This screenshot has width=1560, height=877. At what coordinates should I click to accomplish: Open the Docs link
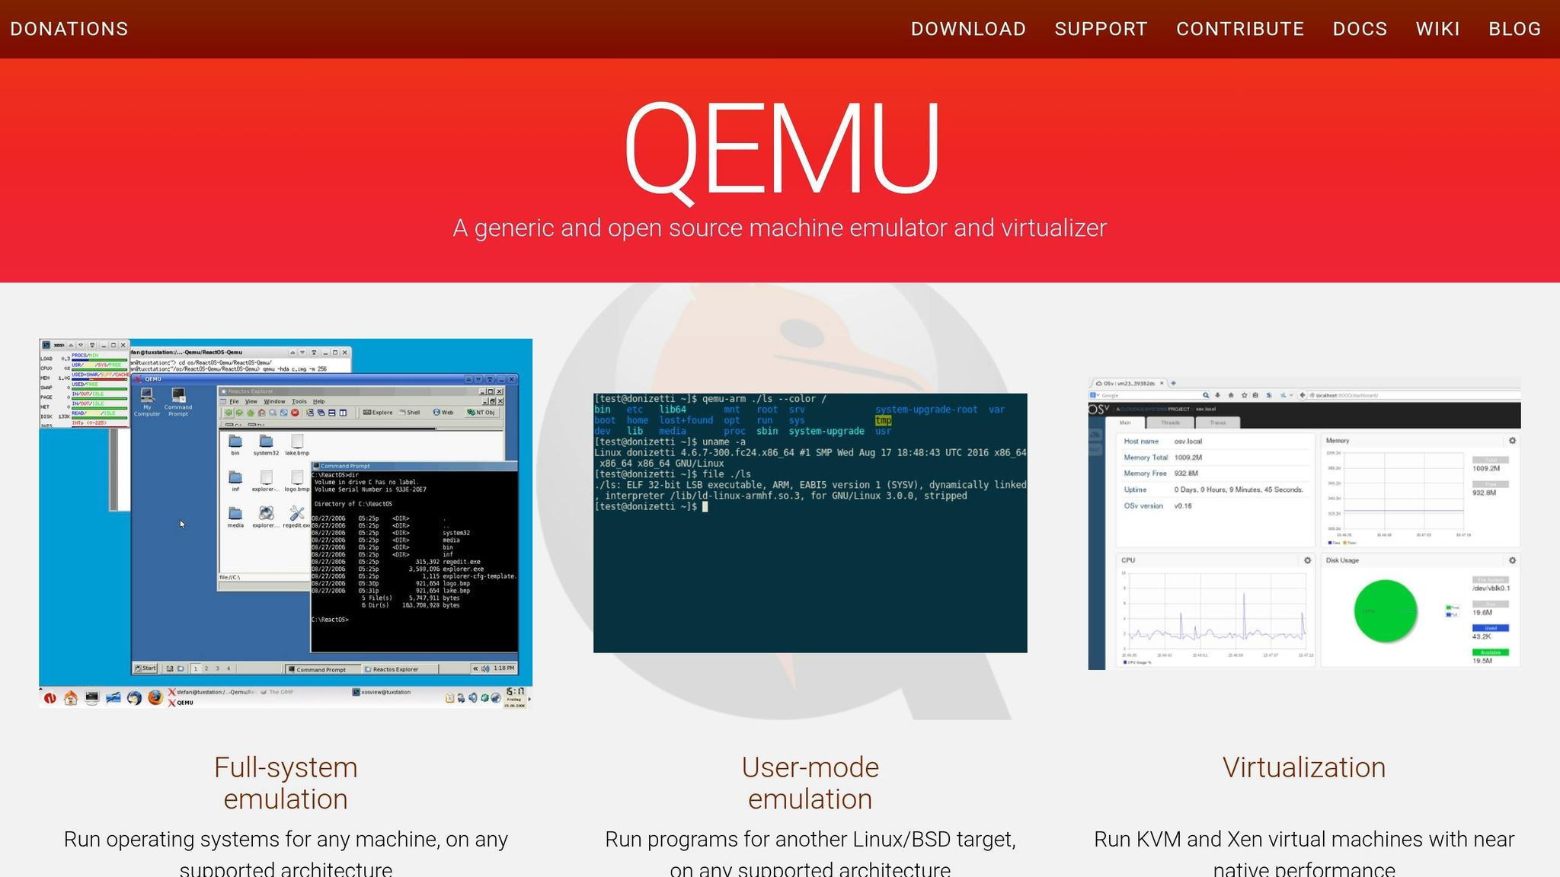[1360, 29]
